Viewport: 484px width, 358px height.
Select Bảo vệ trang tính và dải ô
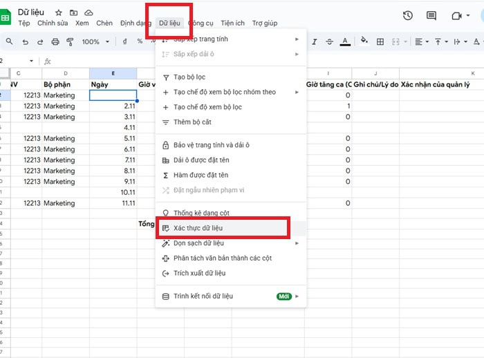click(231, 145)
